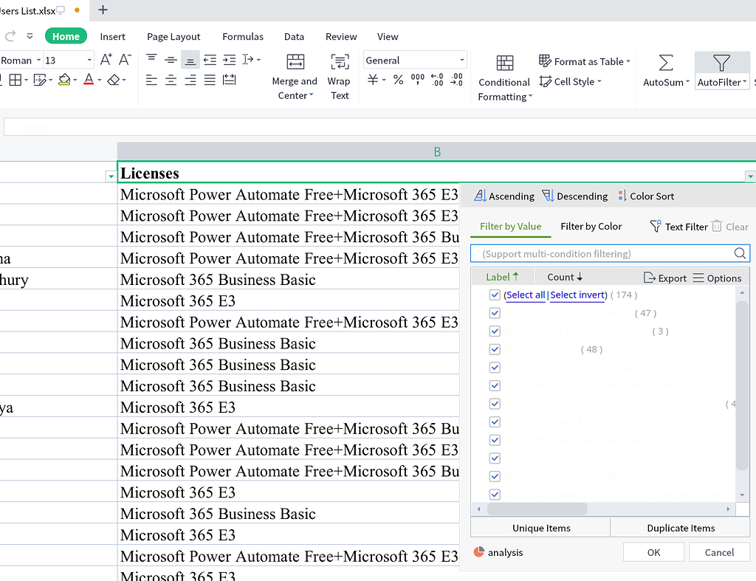Click the AutoSum sigma icon
The image size is (756, 581).
(665, 63)
